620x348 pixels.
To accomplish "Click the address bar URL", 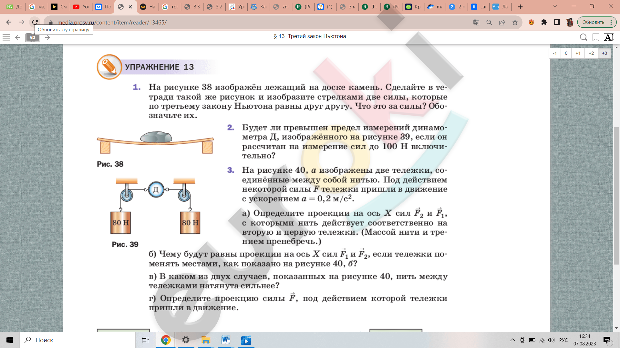I will (112, 23).
